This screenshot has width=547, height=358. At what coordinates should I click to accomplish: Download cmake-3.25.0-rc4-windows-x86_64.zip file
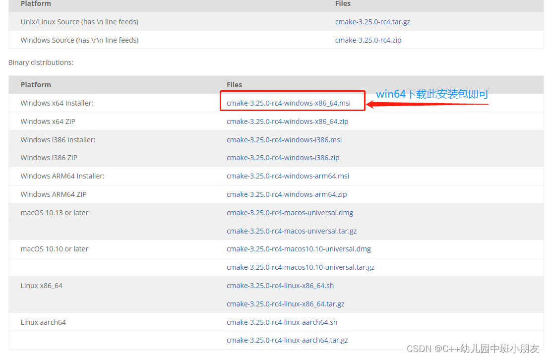tap(288, 121)
